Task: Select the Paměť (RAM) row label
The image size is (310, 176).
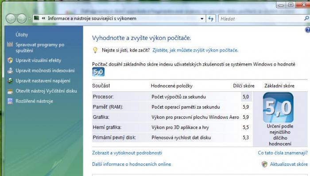Action: (x=108, y=107)
